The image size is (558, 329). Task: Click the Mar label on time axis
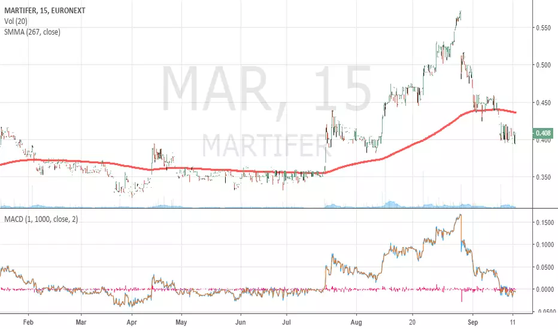pos(81,322)
